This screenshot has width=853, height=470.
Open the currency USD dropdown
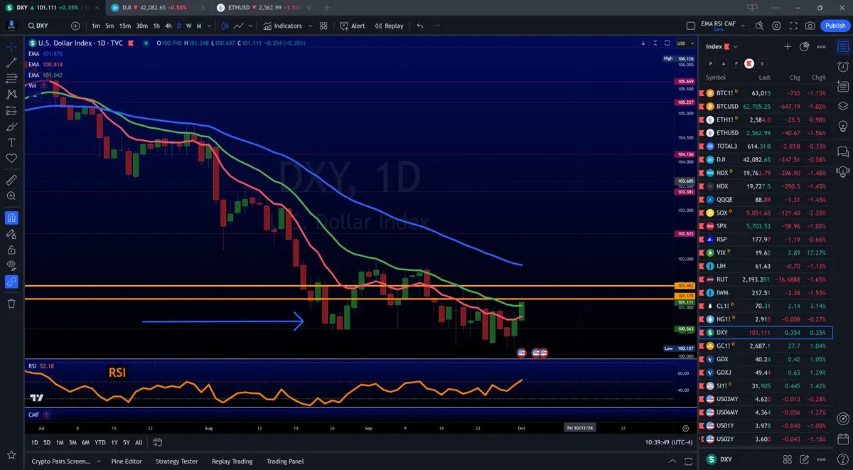686,43
